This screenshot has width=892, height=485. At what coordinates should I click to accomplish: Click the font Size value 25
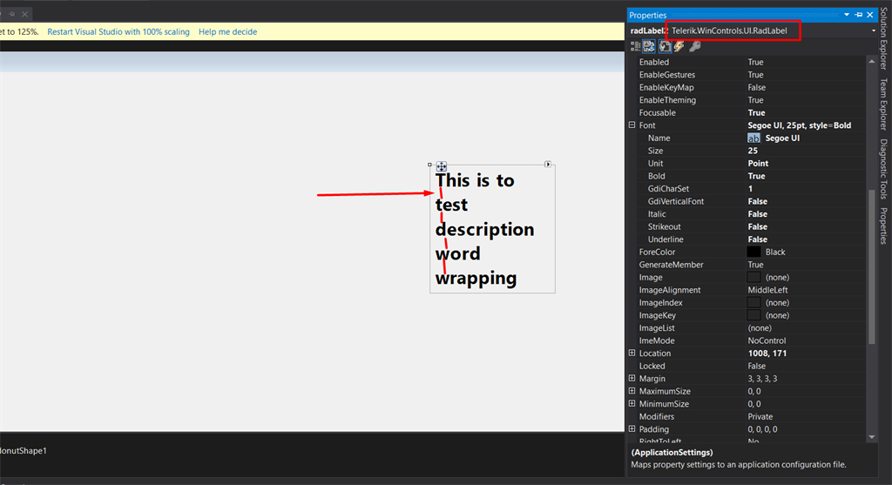click(753, 151)
